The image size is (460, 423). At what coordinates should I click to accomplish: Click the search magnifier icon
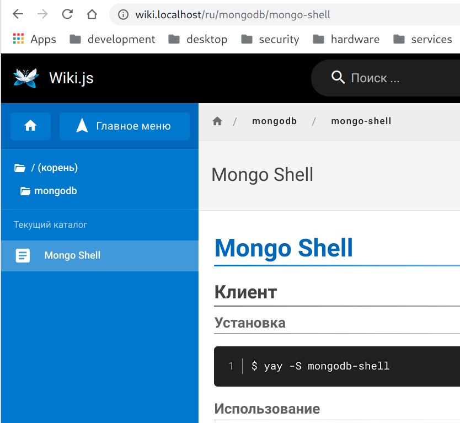338,78
